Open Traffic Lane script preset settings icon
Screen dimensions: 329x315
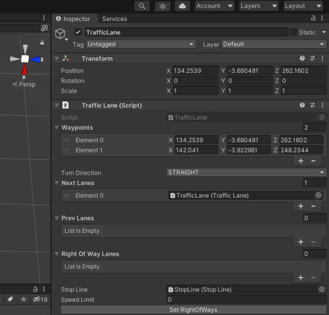pos(313,105)
